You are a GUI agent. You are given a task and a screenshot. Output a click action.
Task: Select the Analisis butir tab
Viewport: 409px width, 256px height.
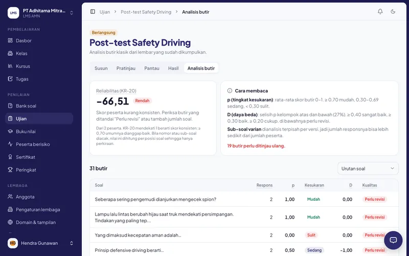tap(201, 68)
